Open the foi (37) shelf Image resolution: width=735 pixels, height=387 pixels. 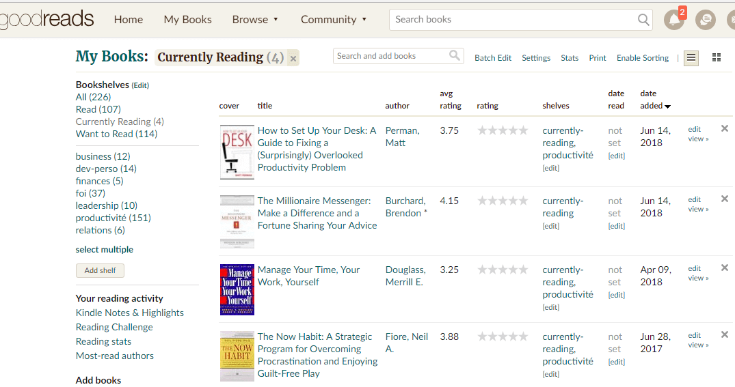(x=90, y=193)
